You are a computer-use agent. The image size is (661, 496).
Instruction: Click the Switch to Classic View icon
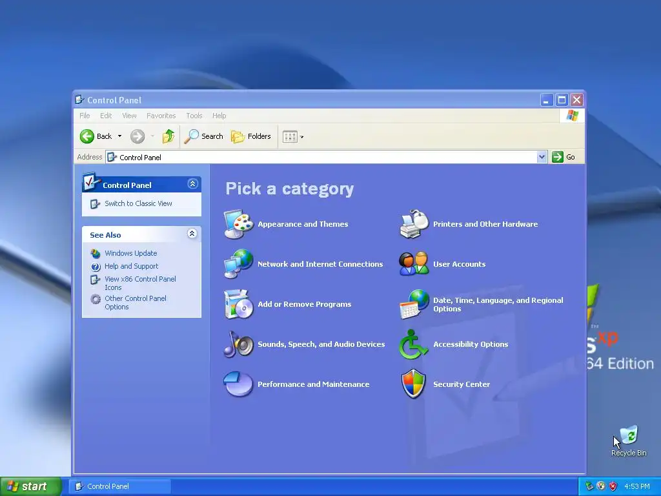click(x=96, y=203)
